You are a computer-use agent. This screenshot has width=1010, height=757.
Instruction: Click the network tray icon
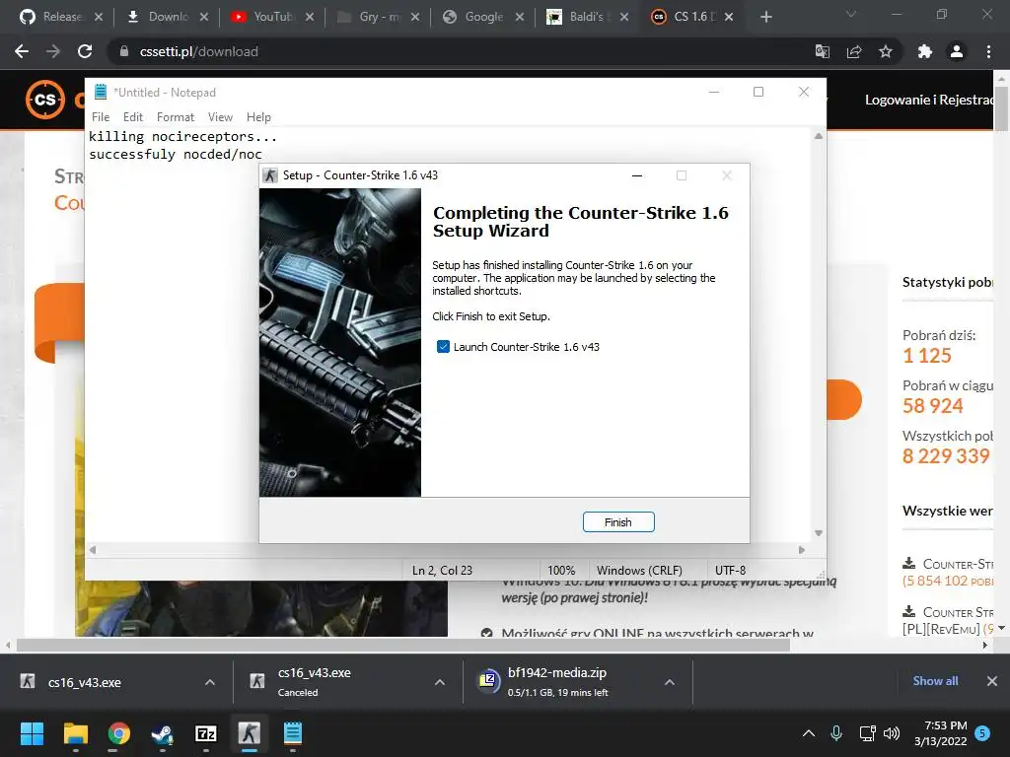point(867,733)
